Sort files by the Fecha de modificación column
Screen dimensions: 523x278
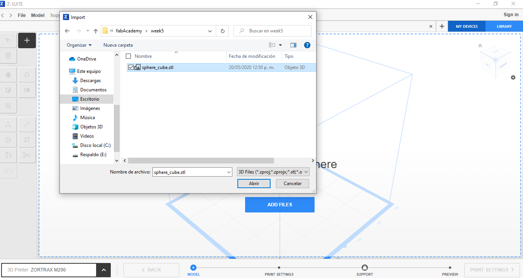(x=252, y=56)
